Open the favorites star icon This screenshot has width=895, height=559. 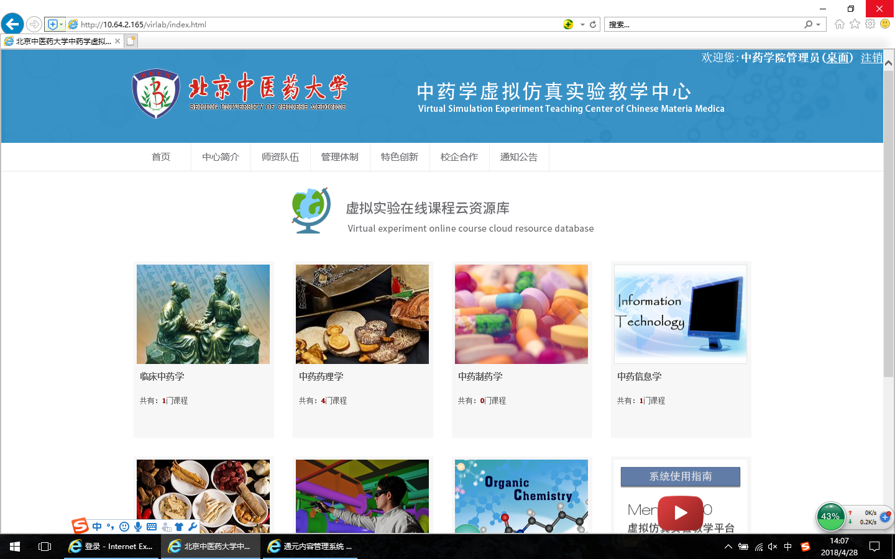click(x=855, y=24)
